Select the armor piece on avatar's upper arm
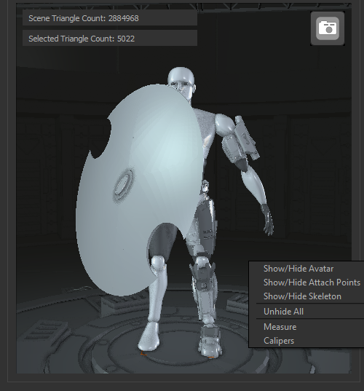 (240, 140)
